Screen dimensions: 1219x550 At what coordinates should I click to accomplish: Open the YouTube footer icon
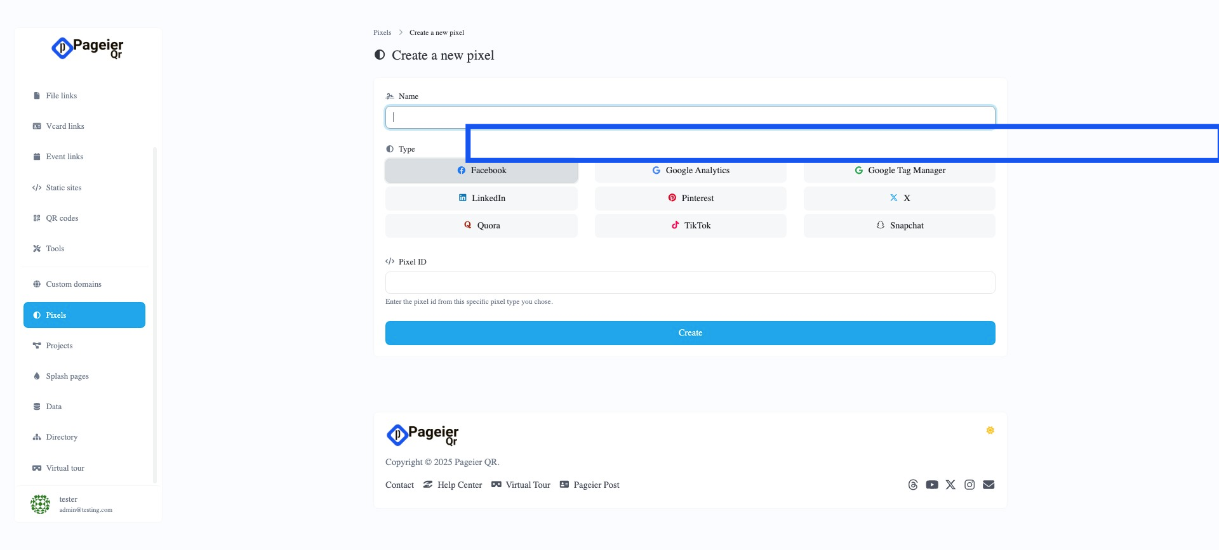[x=931, y=485]
